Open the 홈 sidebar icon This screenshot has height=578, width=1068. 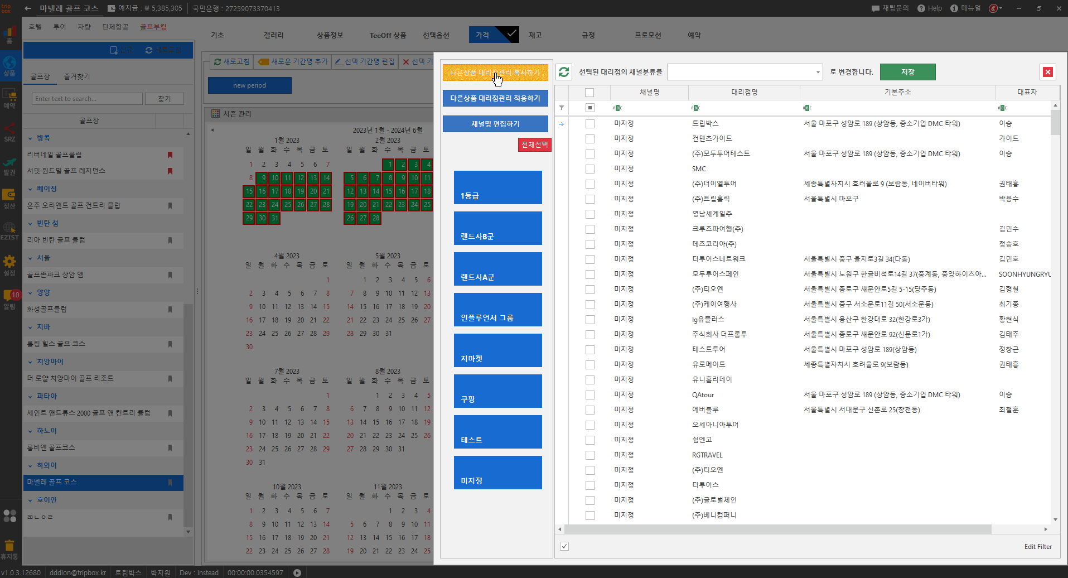click(x=9, y=35)
